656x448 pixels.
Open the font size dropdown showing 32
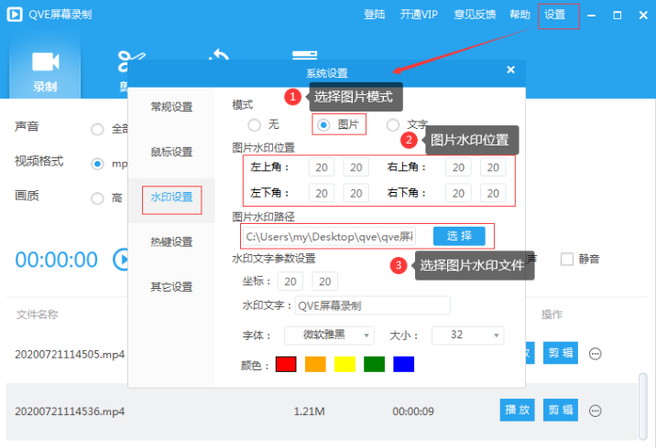(x=467, y=336)
